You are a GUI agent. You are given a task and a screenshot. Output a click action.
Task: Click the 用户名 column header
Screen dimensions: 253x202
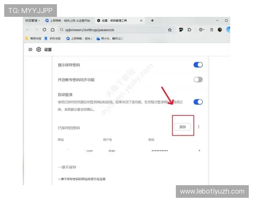pos(108,140)
